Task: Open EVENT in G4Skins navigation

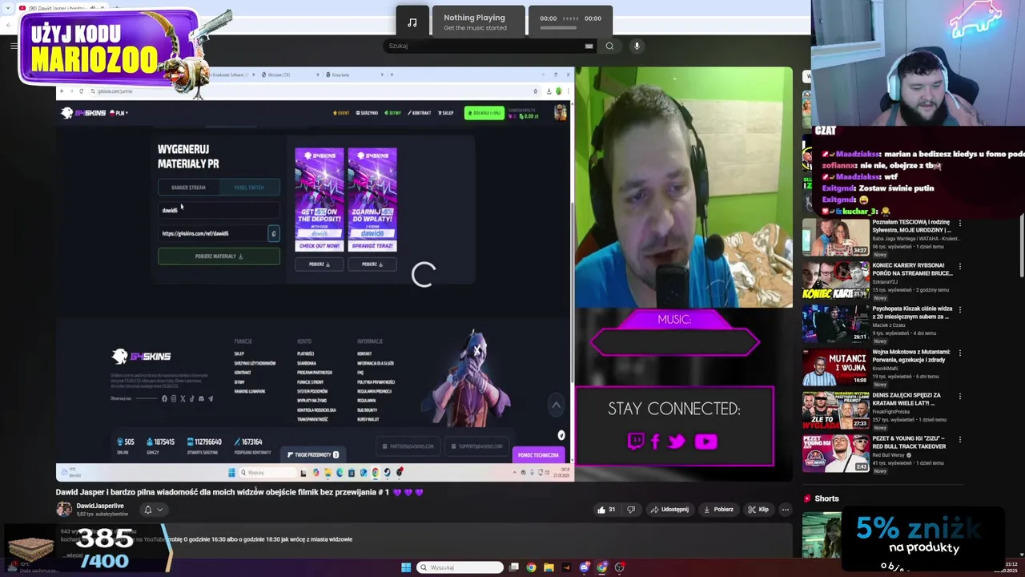Action: click(x=342, y=113)
